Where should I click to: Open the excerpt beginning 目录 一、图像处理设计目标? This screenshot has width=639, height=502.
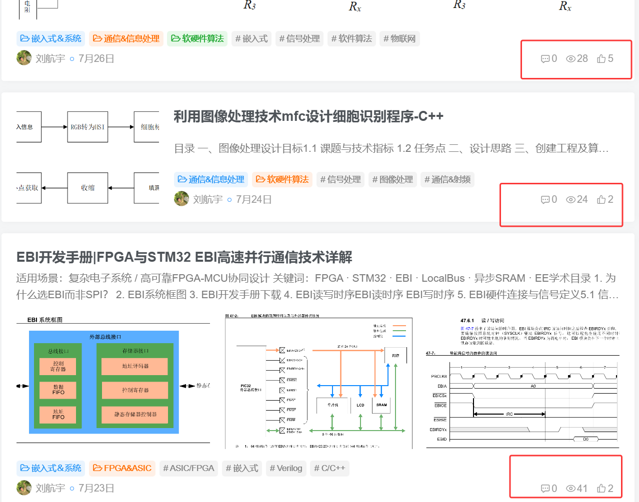[x=391, y=148]
